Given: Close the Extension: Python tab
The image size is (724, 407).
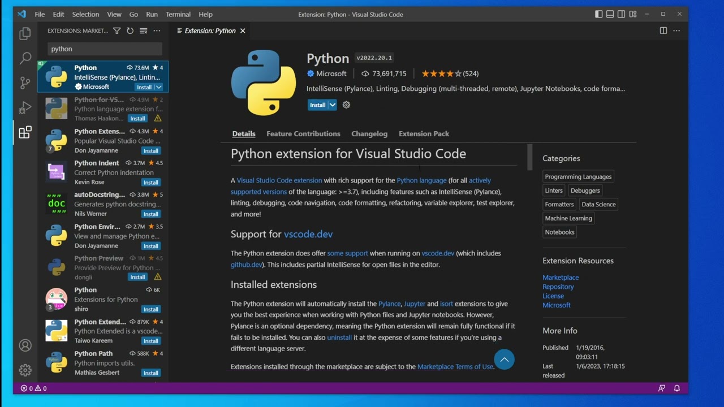Looking at the screenshot, I should (243, 31).
